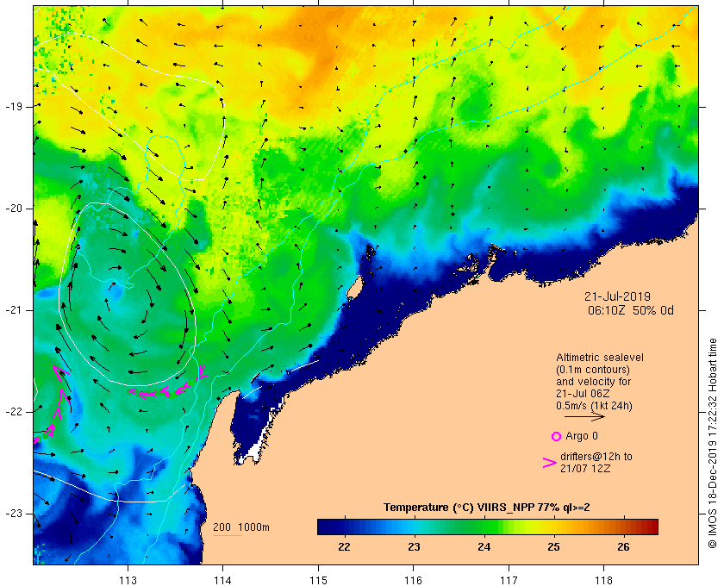724x586 pixels.
Task: Click the longitude label 113
Action: (x=128, y=581)
